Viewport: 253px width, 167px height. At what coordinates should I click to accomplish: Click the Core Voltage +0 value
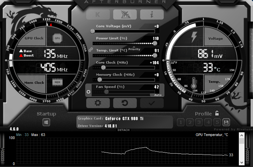157,26
